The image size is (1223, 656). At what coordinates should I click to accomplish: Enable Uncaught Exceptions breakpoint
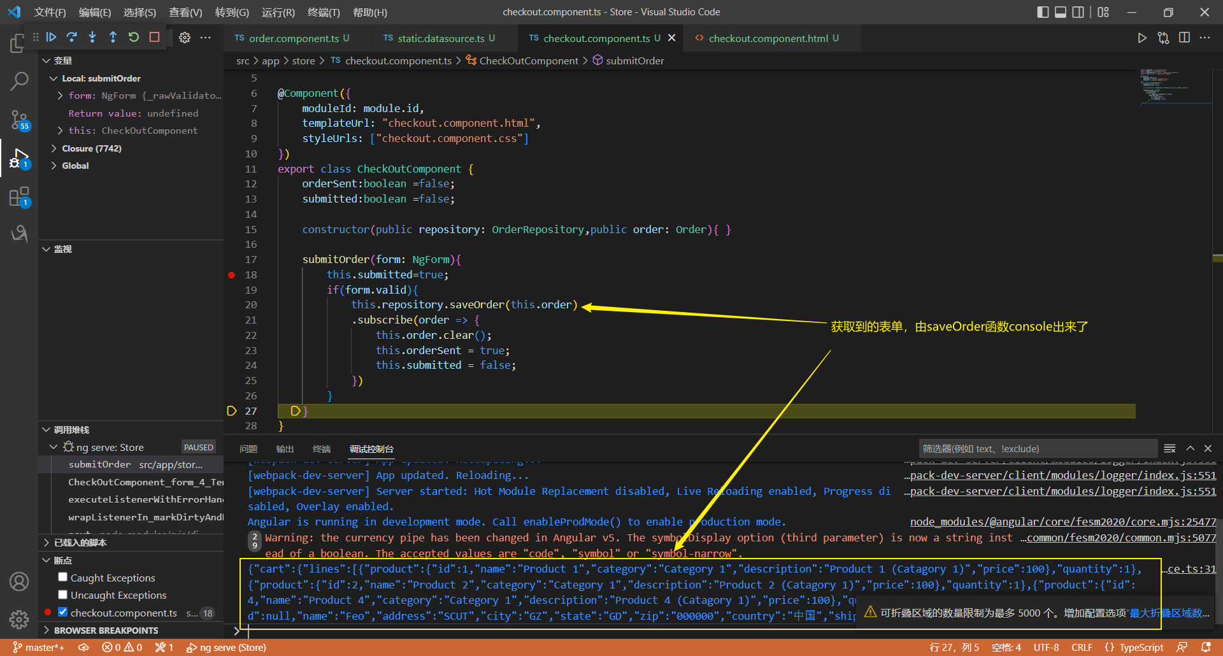pos(63,594)
